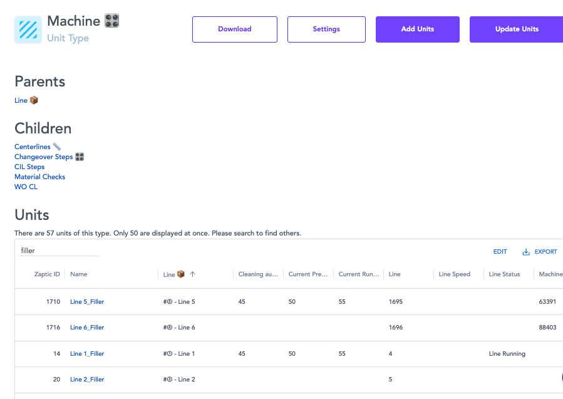Image resolution: width=563 pixels, height=399 pixels.
Task: Sort by the Zaptic ID column header
Action: click(47, 274)
